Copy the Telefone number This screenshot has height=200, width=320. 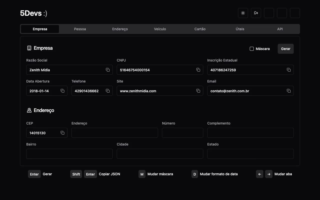108,91
